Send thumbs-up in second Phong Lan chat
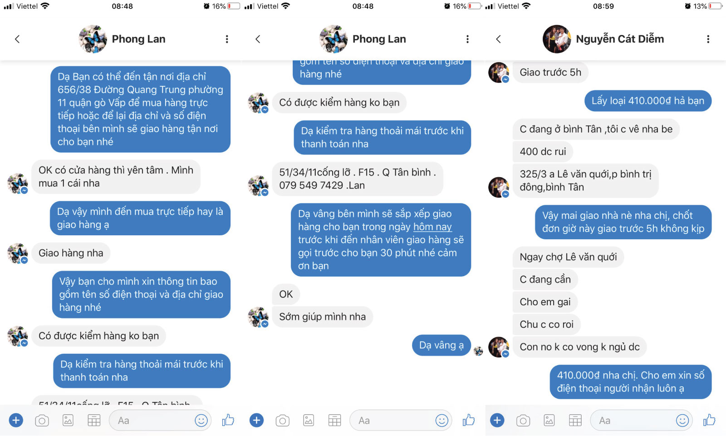726x436 pixels. (469, 420)
